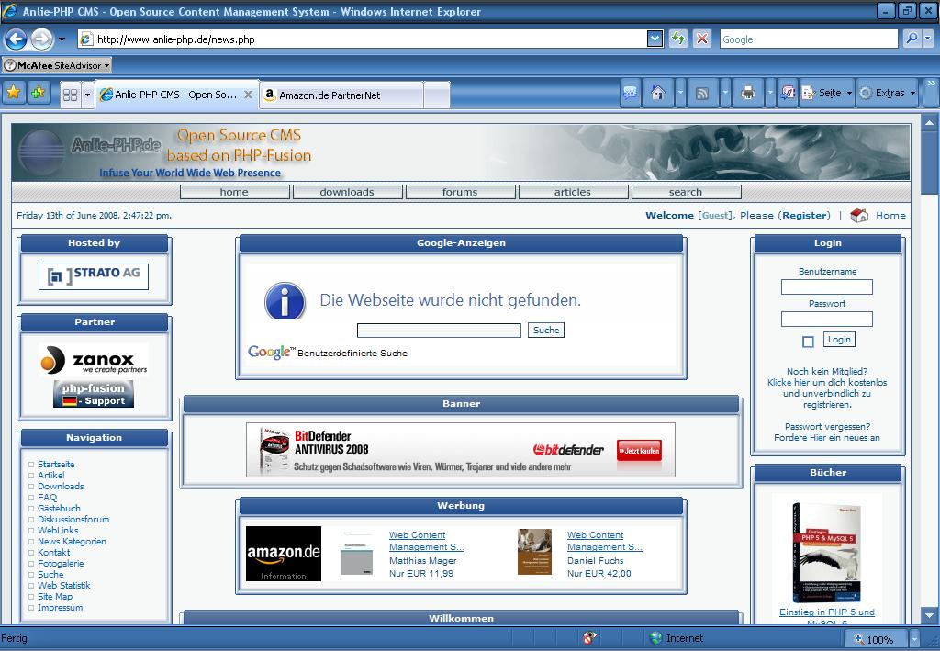The image size is (940, 651).
Task: Tick the remember-me checkbox in Login panel
Action: click(808, 342)
